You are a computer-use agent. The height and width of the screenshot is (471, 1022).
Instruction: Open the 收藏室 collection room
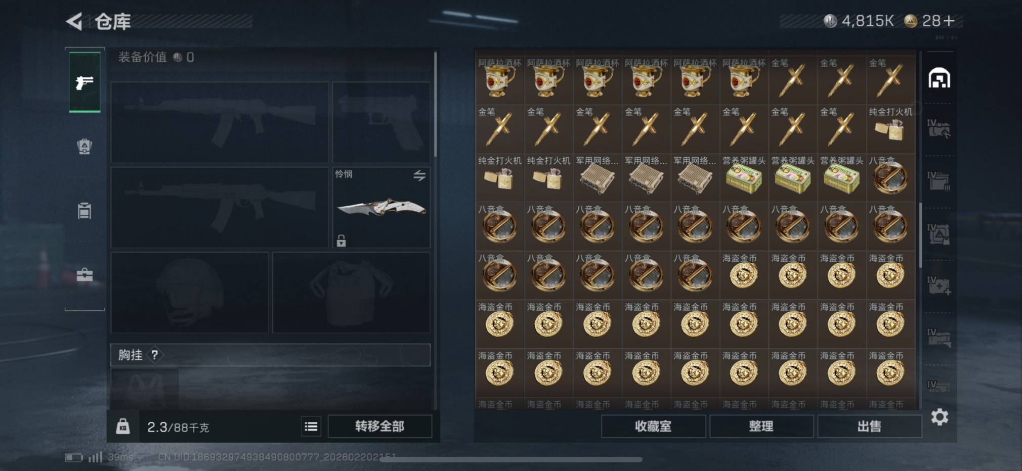(x=653, y=427)
